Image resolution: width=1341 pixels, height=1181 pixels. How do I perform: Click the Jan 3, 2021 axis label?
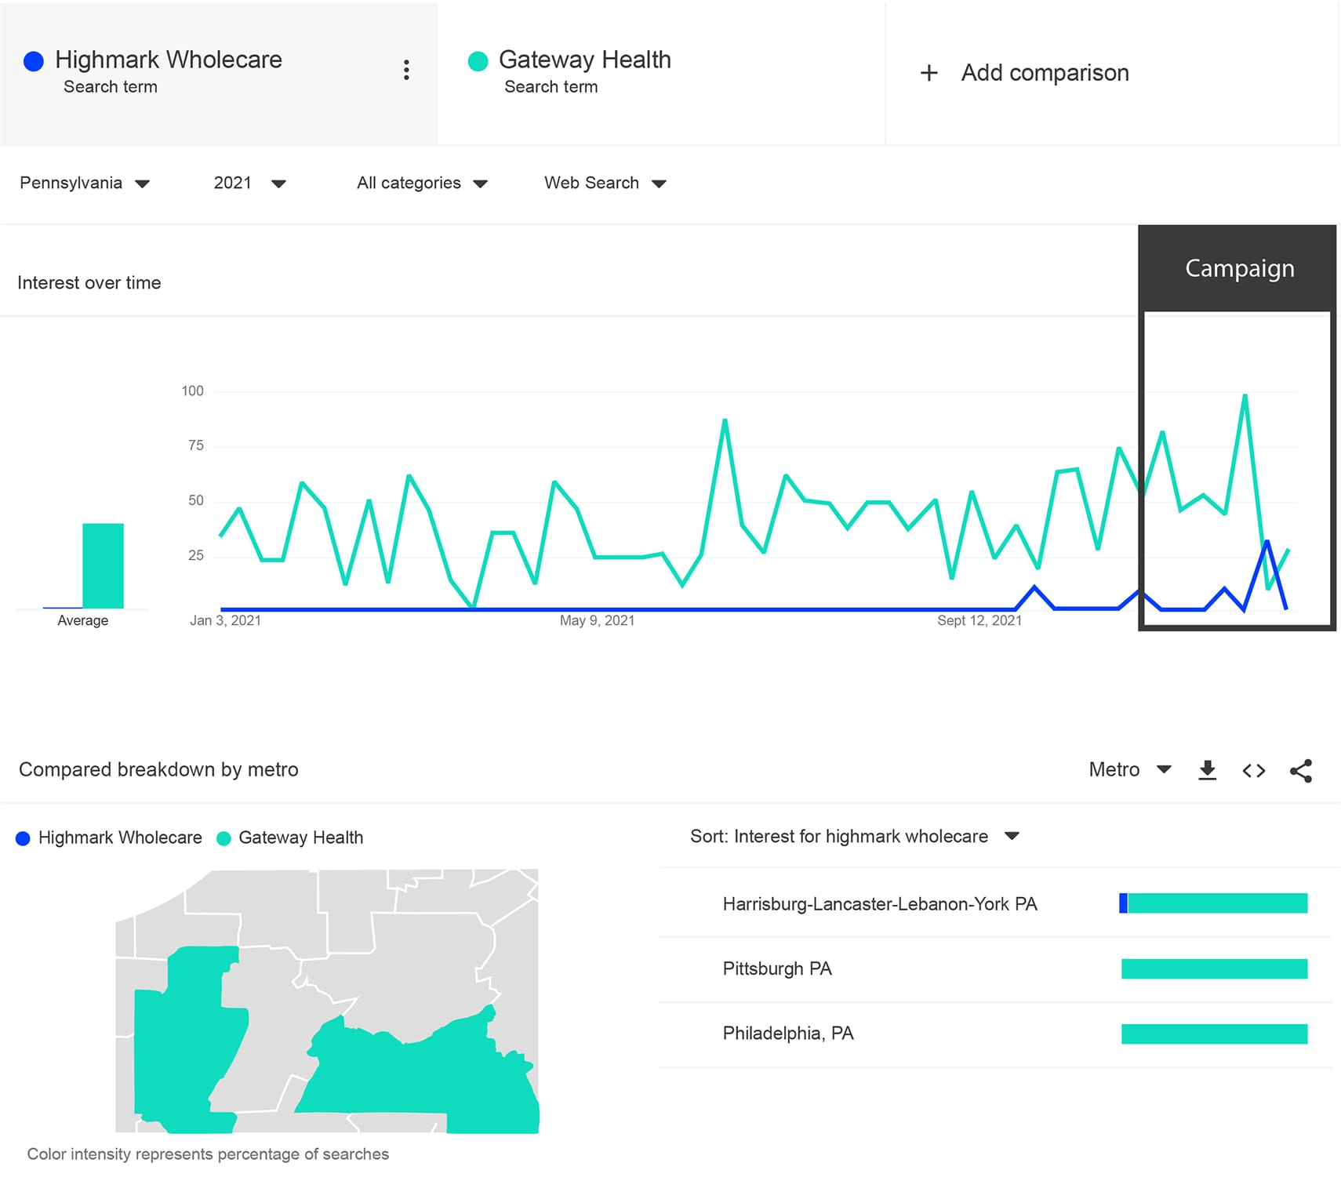(x=225, y=620)
